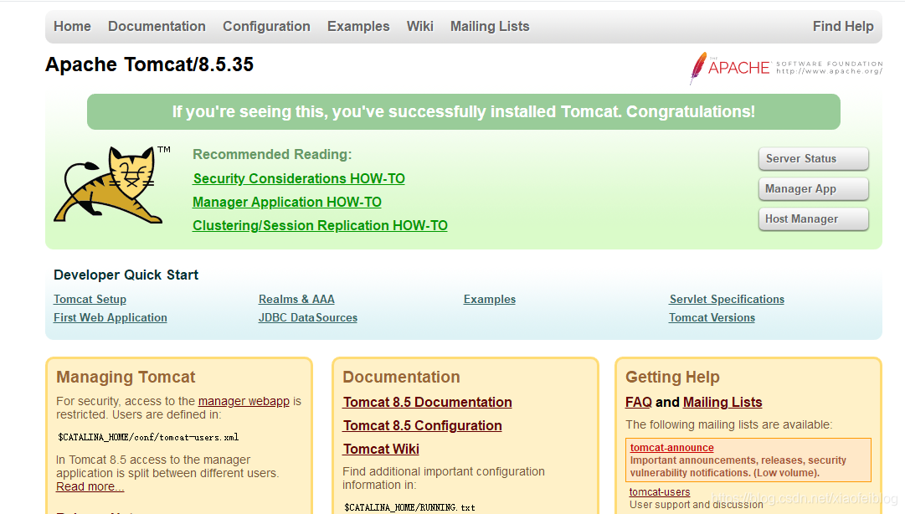Open Examples link in Developer Quick Start

coord(490,300)
